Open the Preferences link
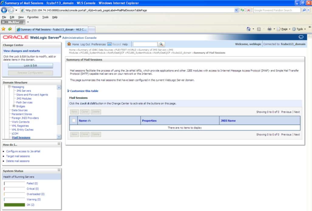Screen dimensions: 312x211 point(98,44)
